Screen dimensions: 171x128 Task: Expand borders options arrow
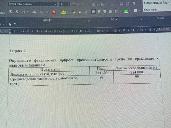(x=140, y=11)
